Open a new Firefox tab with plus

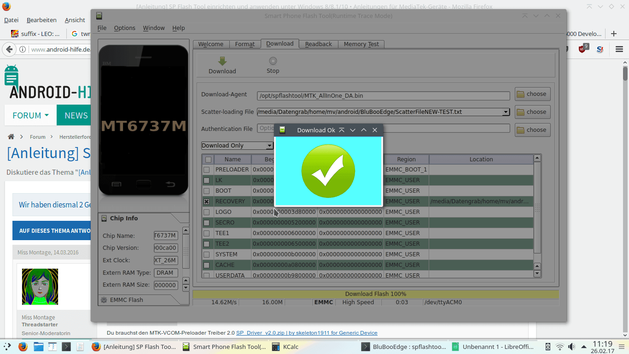click(613, 34)
